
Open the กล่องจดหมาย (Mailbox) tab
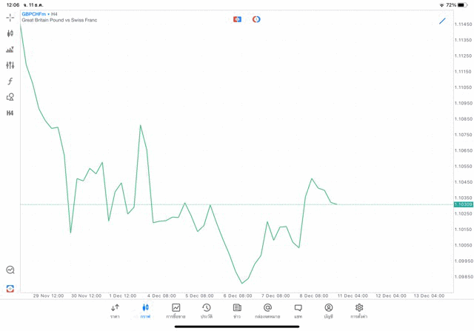click(267, 311)
